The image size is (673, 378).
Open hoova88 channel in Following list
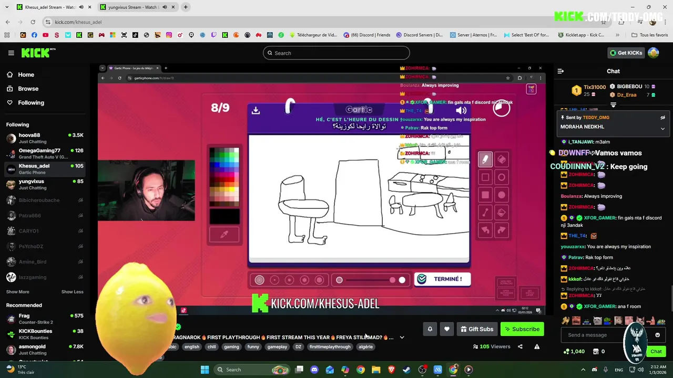pyautogui.click(x=45, y=138)
